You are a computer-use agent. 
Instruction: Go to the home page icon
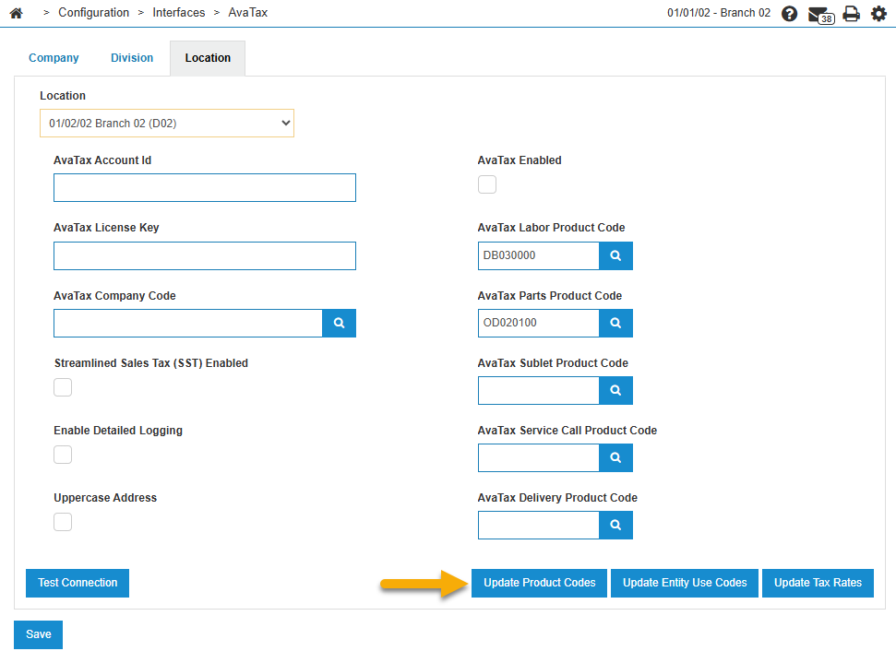click(16, 13)
